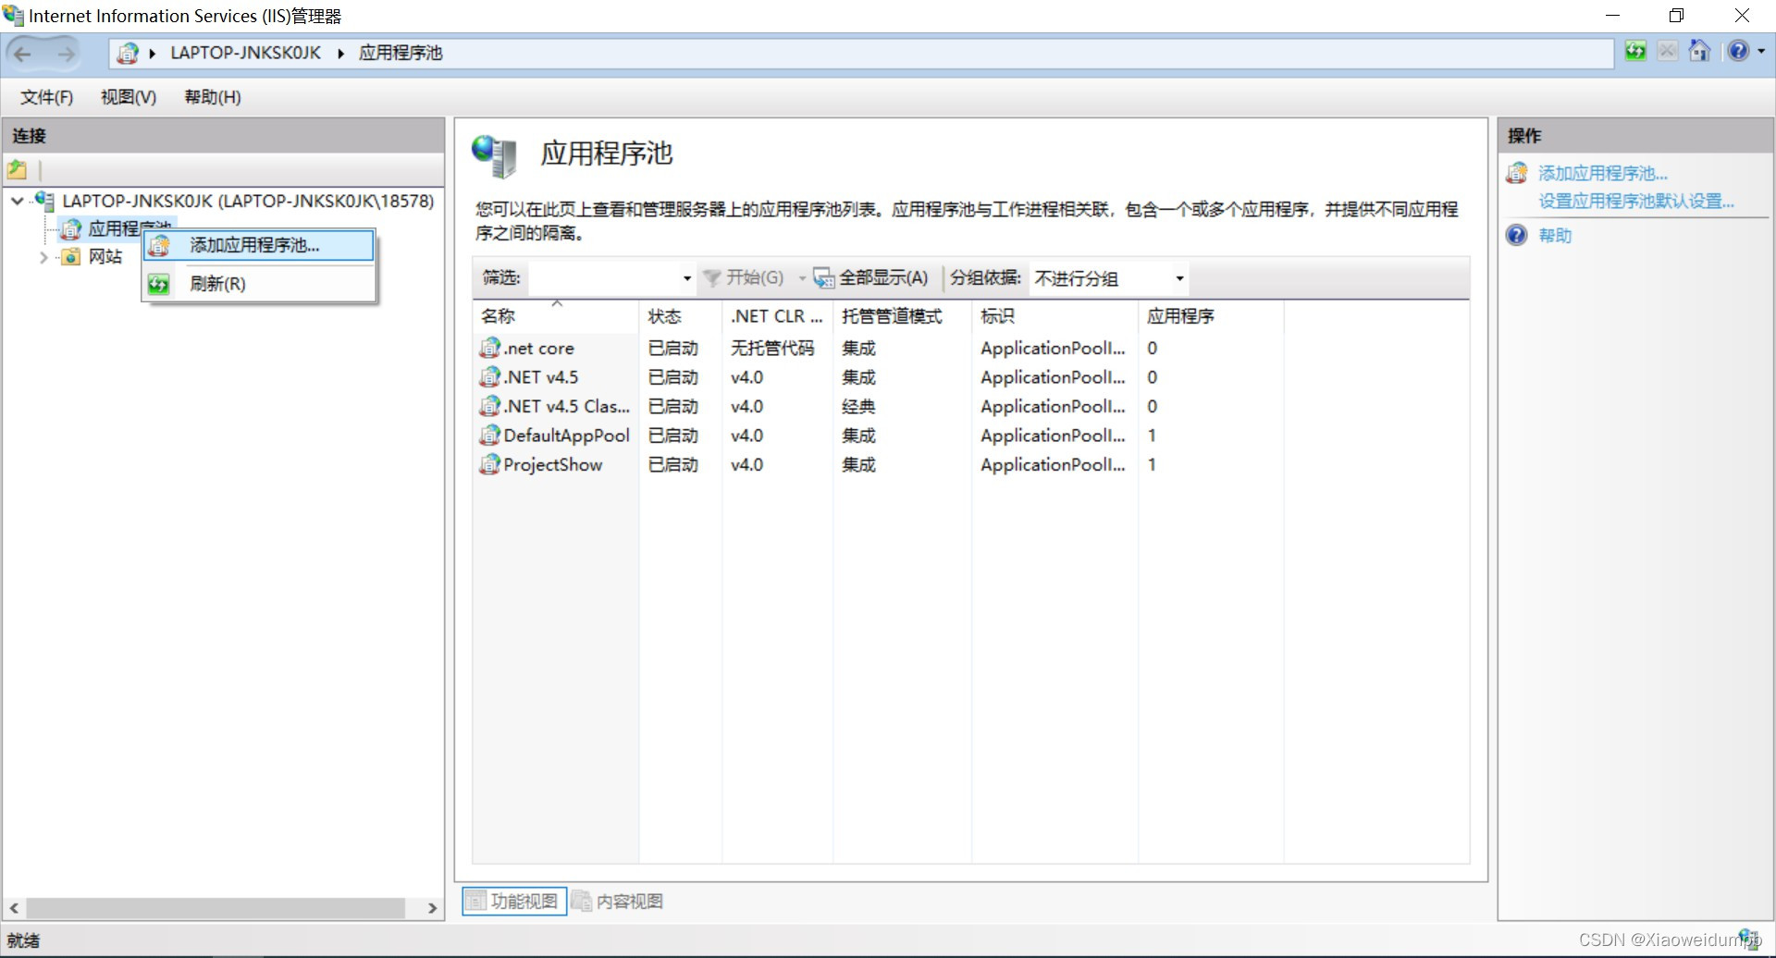Click 添加应用程序池... link in Actions pane
The image size is (1776, 958).
tap(1602, 173)
